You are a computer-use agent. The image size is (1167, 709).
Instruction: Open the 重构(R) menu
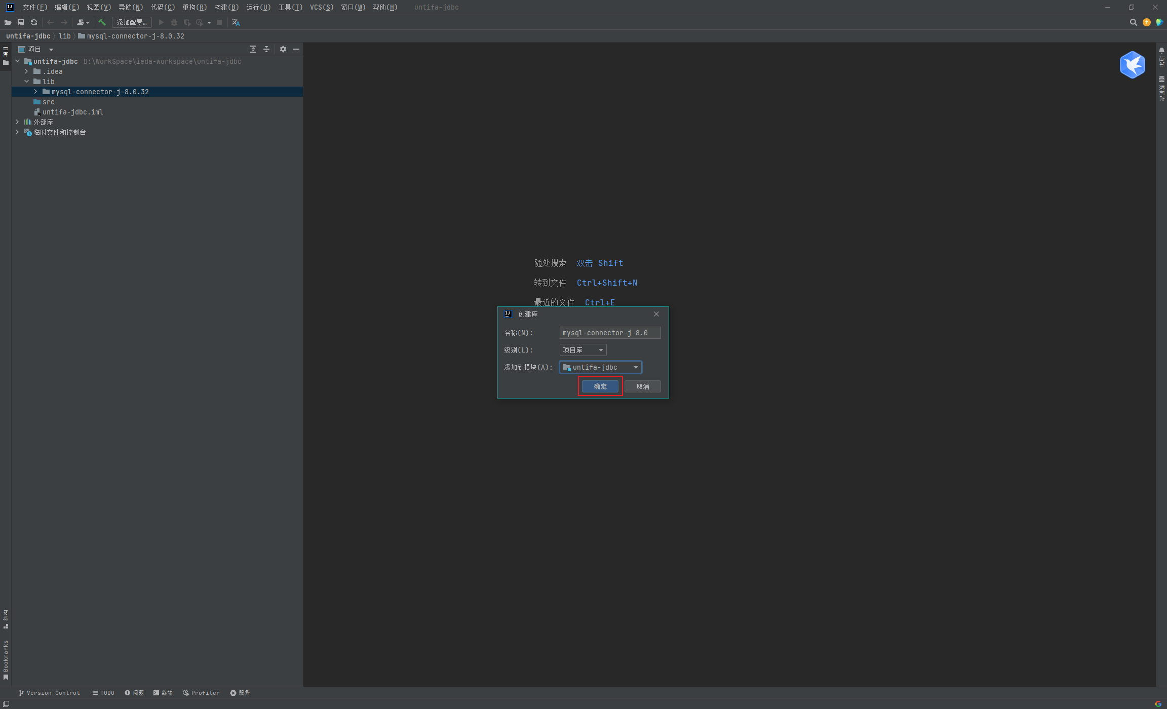click(x=194, y=7)
